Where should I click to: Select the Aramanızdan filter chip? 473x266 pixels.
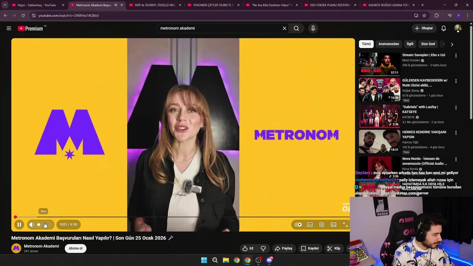coord(389,44)
